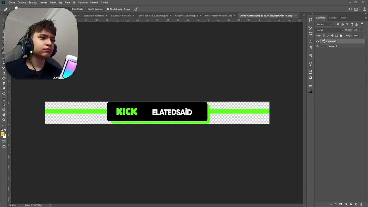Image resolution: width=368 pixels, height=207 pixels.
Task: Create new fill or adjustment layer icon
Action: coord(346,204)
